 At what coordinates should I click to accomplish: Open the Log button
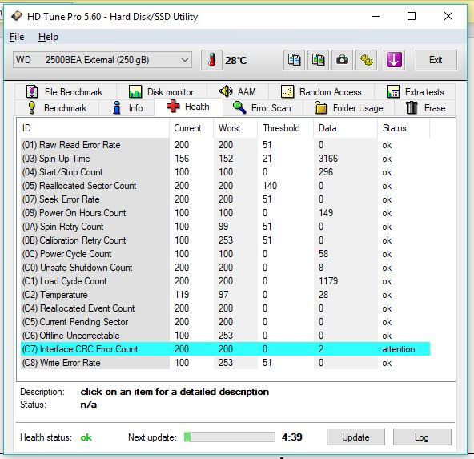coord(422,437)
